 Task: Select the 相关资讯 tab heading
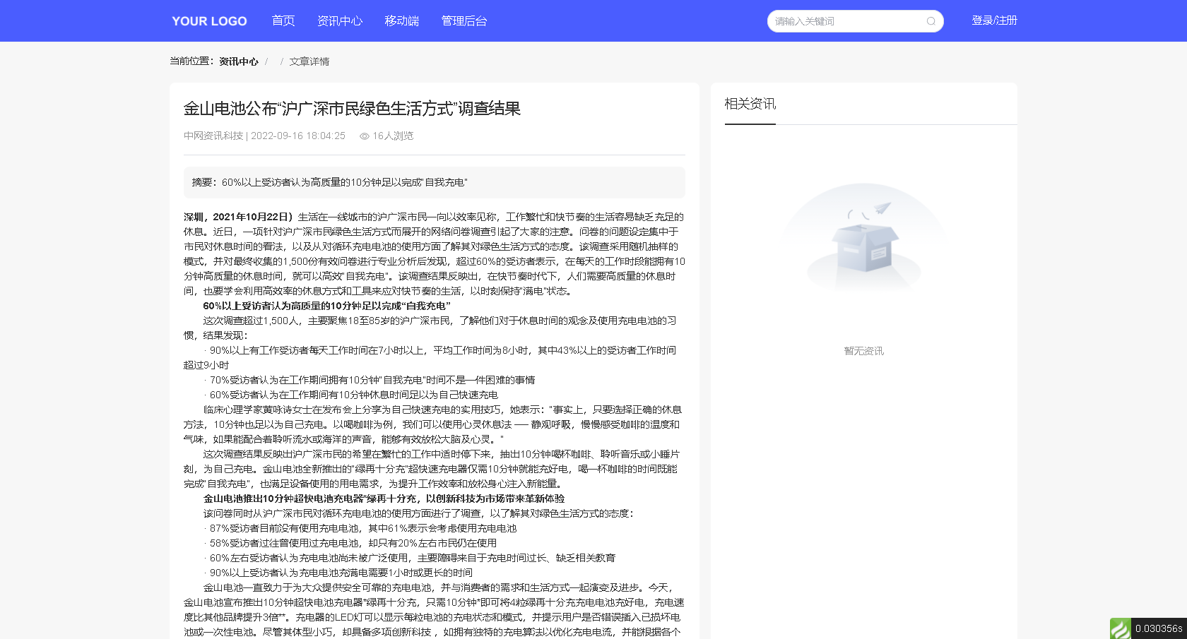pos(750,104)
